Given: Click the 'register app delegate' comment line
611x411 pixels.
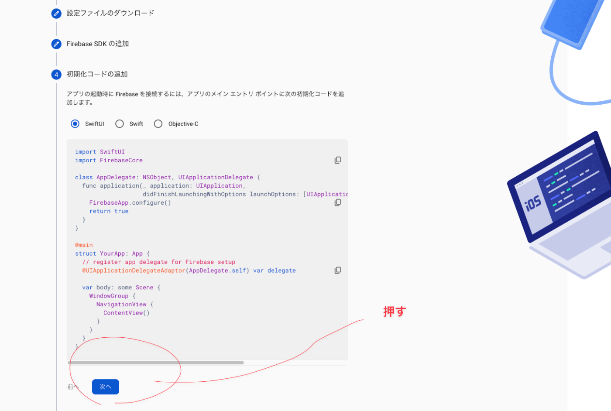Looking at the screenshot, I should tap(159, 262).
